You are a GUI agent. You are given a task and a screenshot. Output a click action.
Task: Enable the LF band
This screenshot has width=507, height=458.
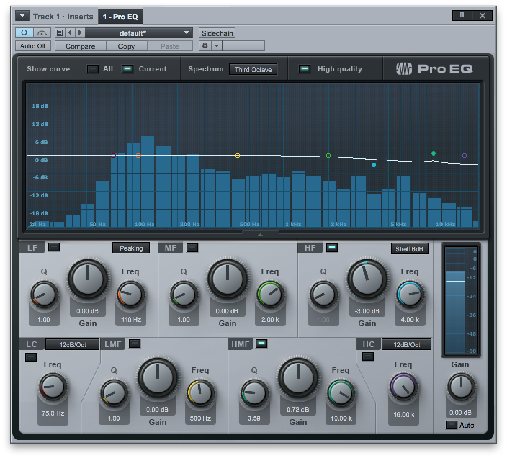tap(54, 247)
